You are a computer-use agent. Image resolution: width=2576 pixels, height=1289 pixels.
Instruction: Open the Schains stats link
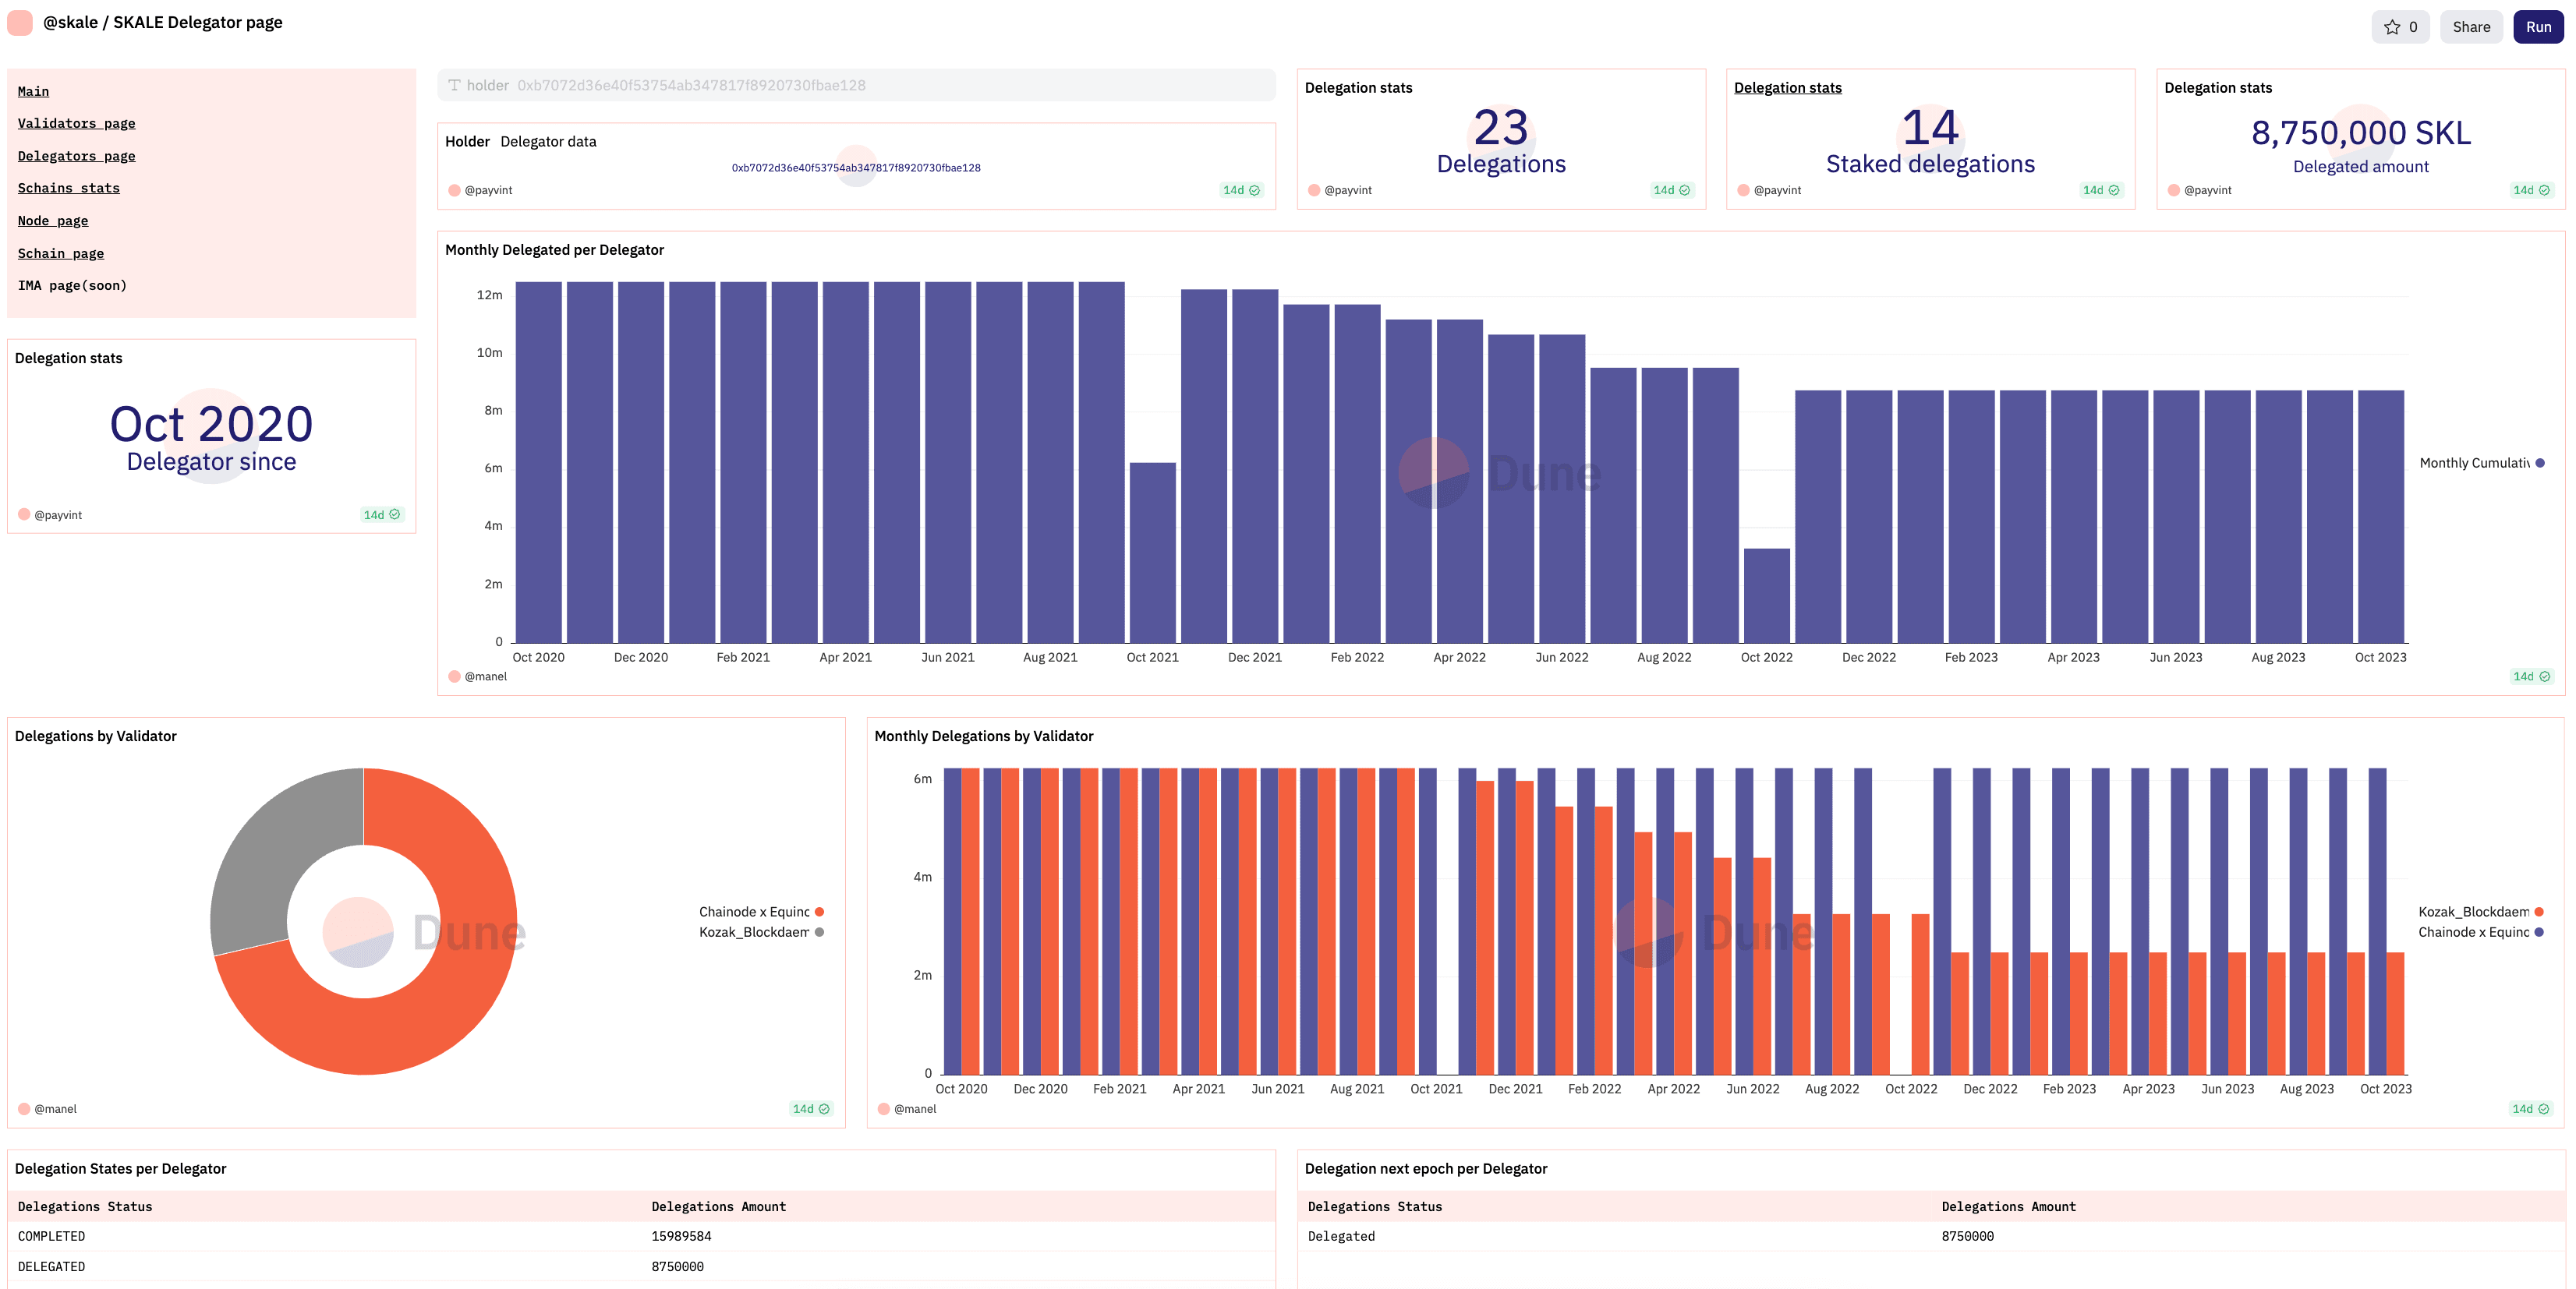click(x=68, y=188)
